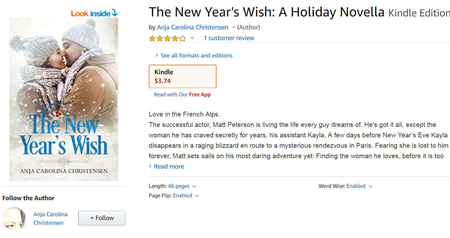The image size is (450, 238).
Task: Open the author name dropdown arrow
Action: tap(234, 27)
